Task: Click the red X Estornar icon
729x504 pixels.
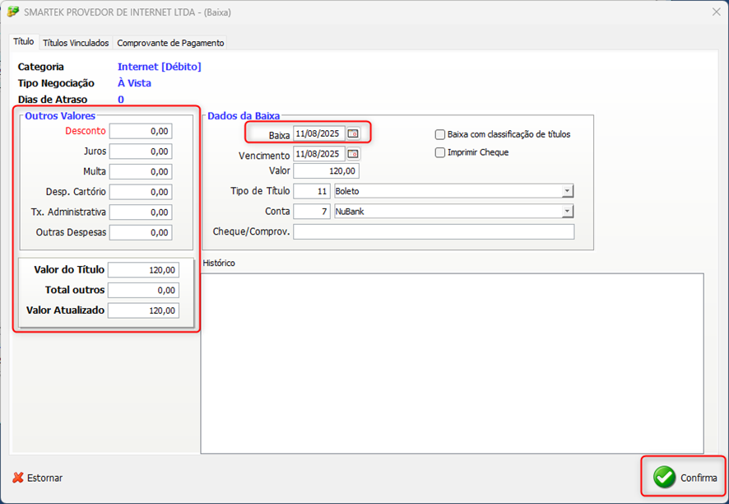Action: click(x=18, y=478)
